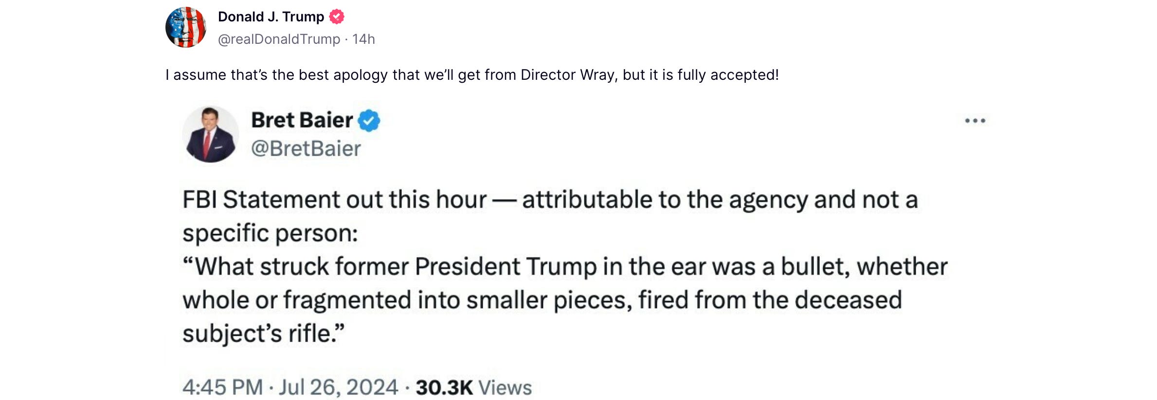The image size is (1157, 400).
Task: Click the Bret Baier display name
Action: click(302, 120)
